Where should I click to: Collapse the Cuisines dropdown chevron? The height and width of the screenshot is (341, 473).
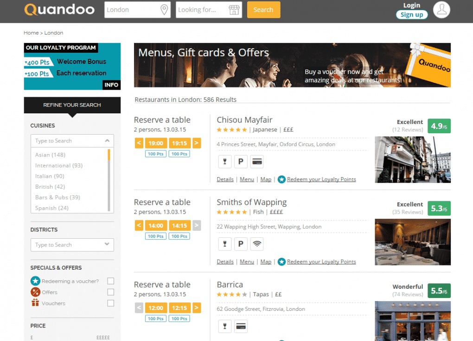click(x=107, y=141)
